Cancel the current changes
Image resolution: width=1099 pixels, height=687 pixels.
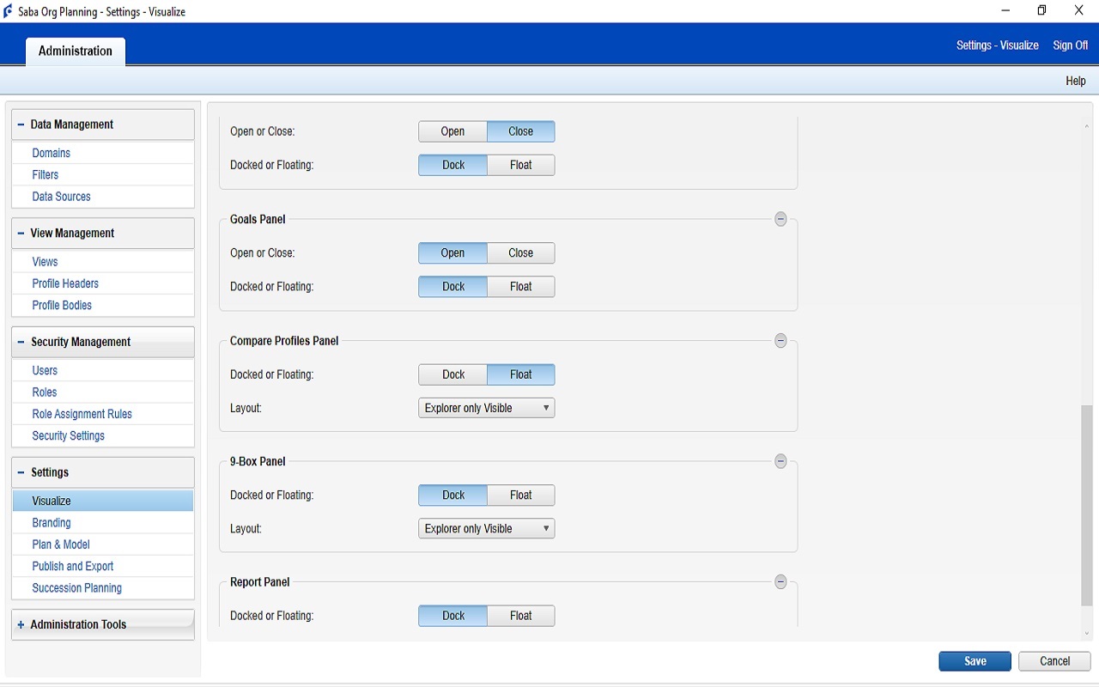point(1054,660)
